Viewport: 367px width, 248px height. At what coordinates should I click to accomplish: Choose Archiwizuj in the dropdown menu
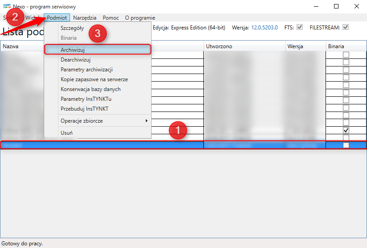pyautogui.click(x=98, y=50)
